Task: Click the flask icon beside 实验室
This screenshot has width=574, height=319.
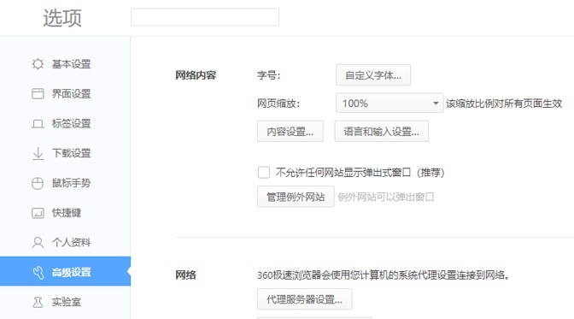Action: click(x=38, y=302)
